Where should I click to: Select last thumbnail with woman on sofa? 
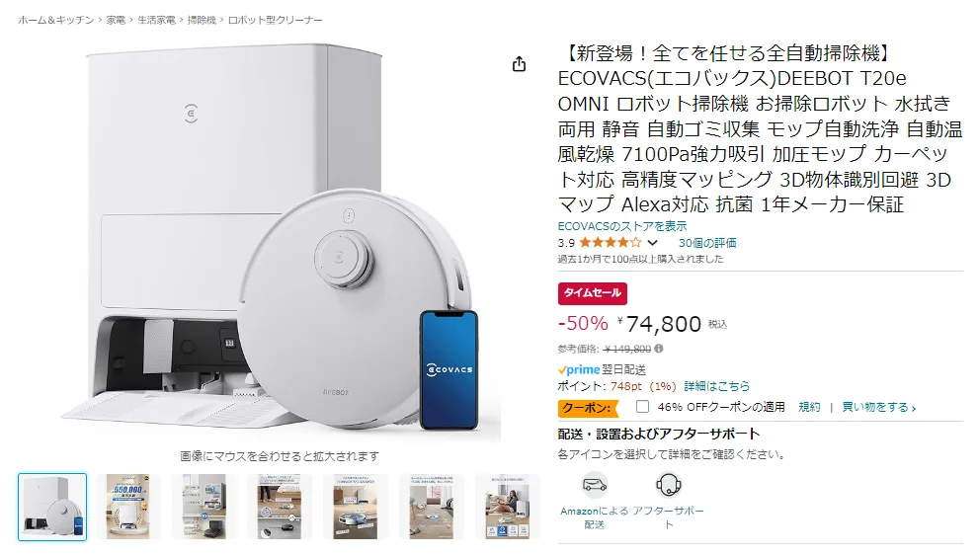tap(507, 507)
